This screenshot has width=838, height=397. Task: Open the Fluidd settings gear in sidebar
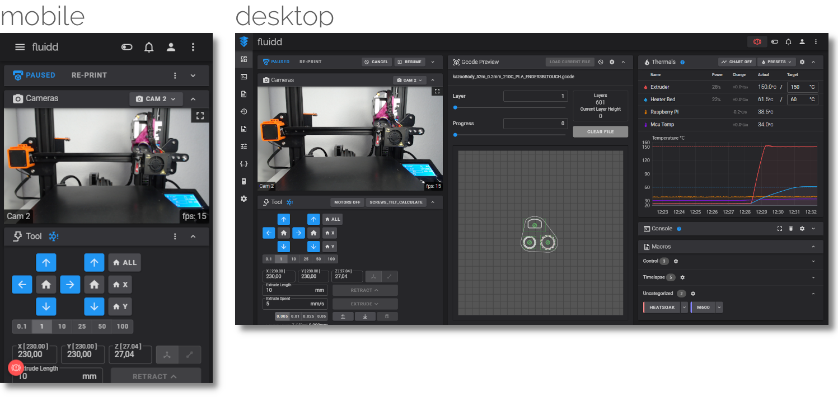point(244,198)
